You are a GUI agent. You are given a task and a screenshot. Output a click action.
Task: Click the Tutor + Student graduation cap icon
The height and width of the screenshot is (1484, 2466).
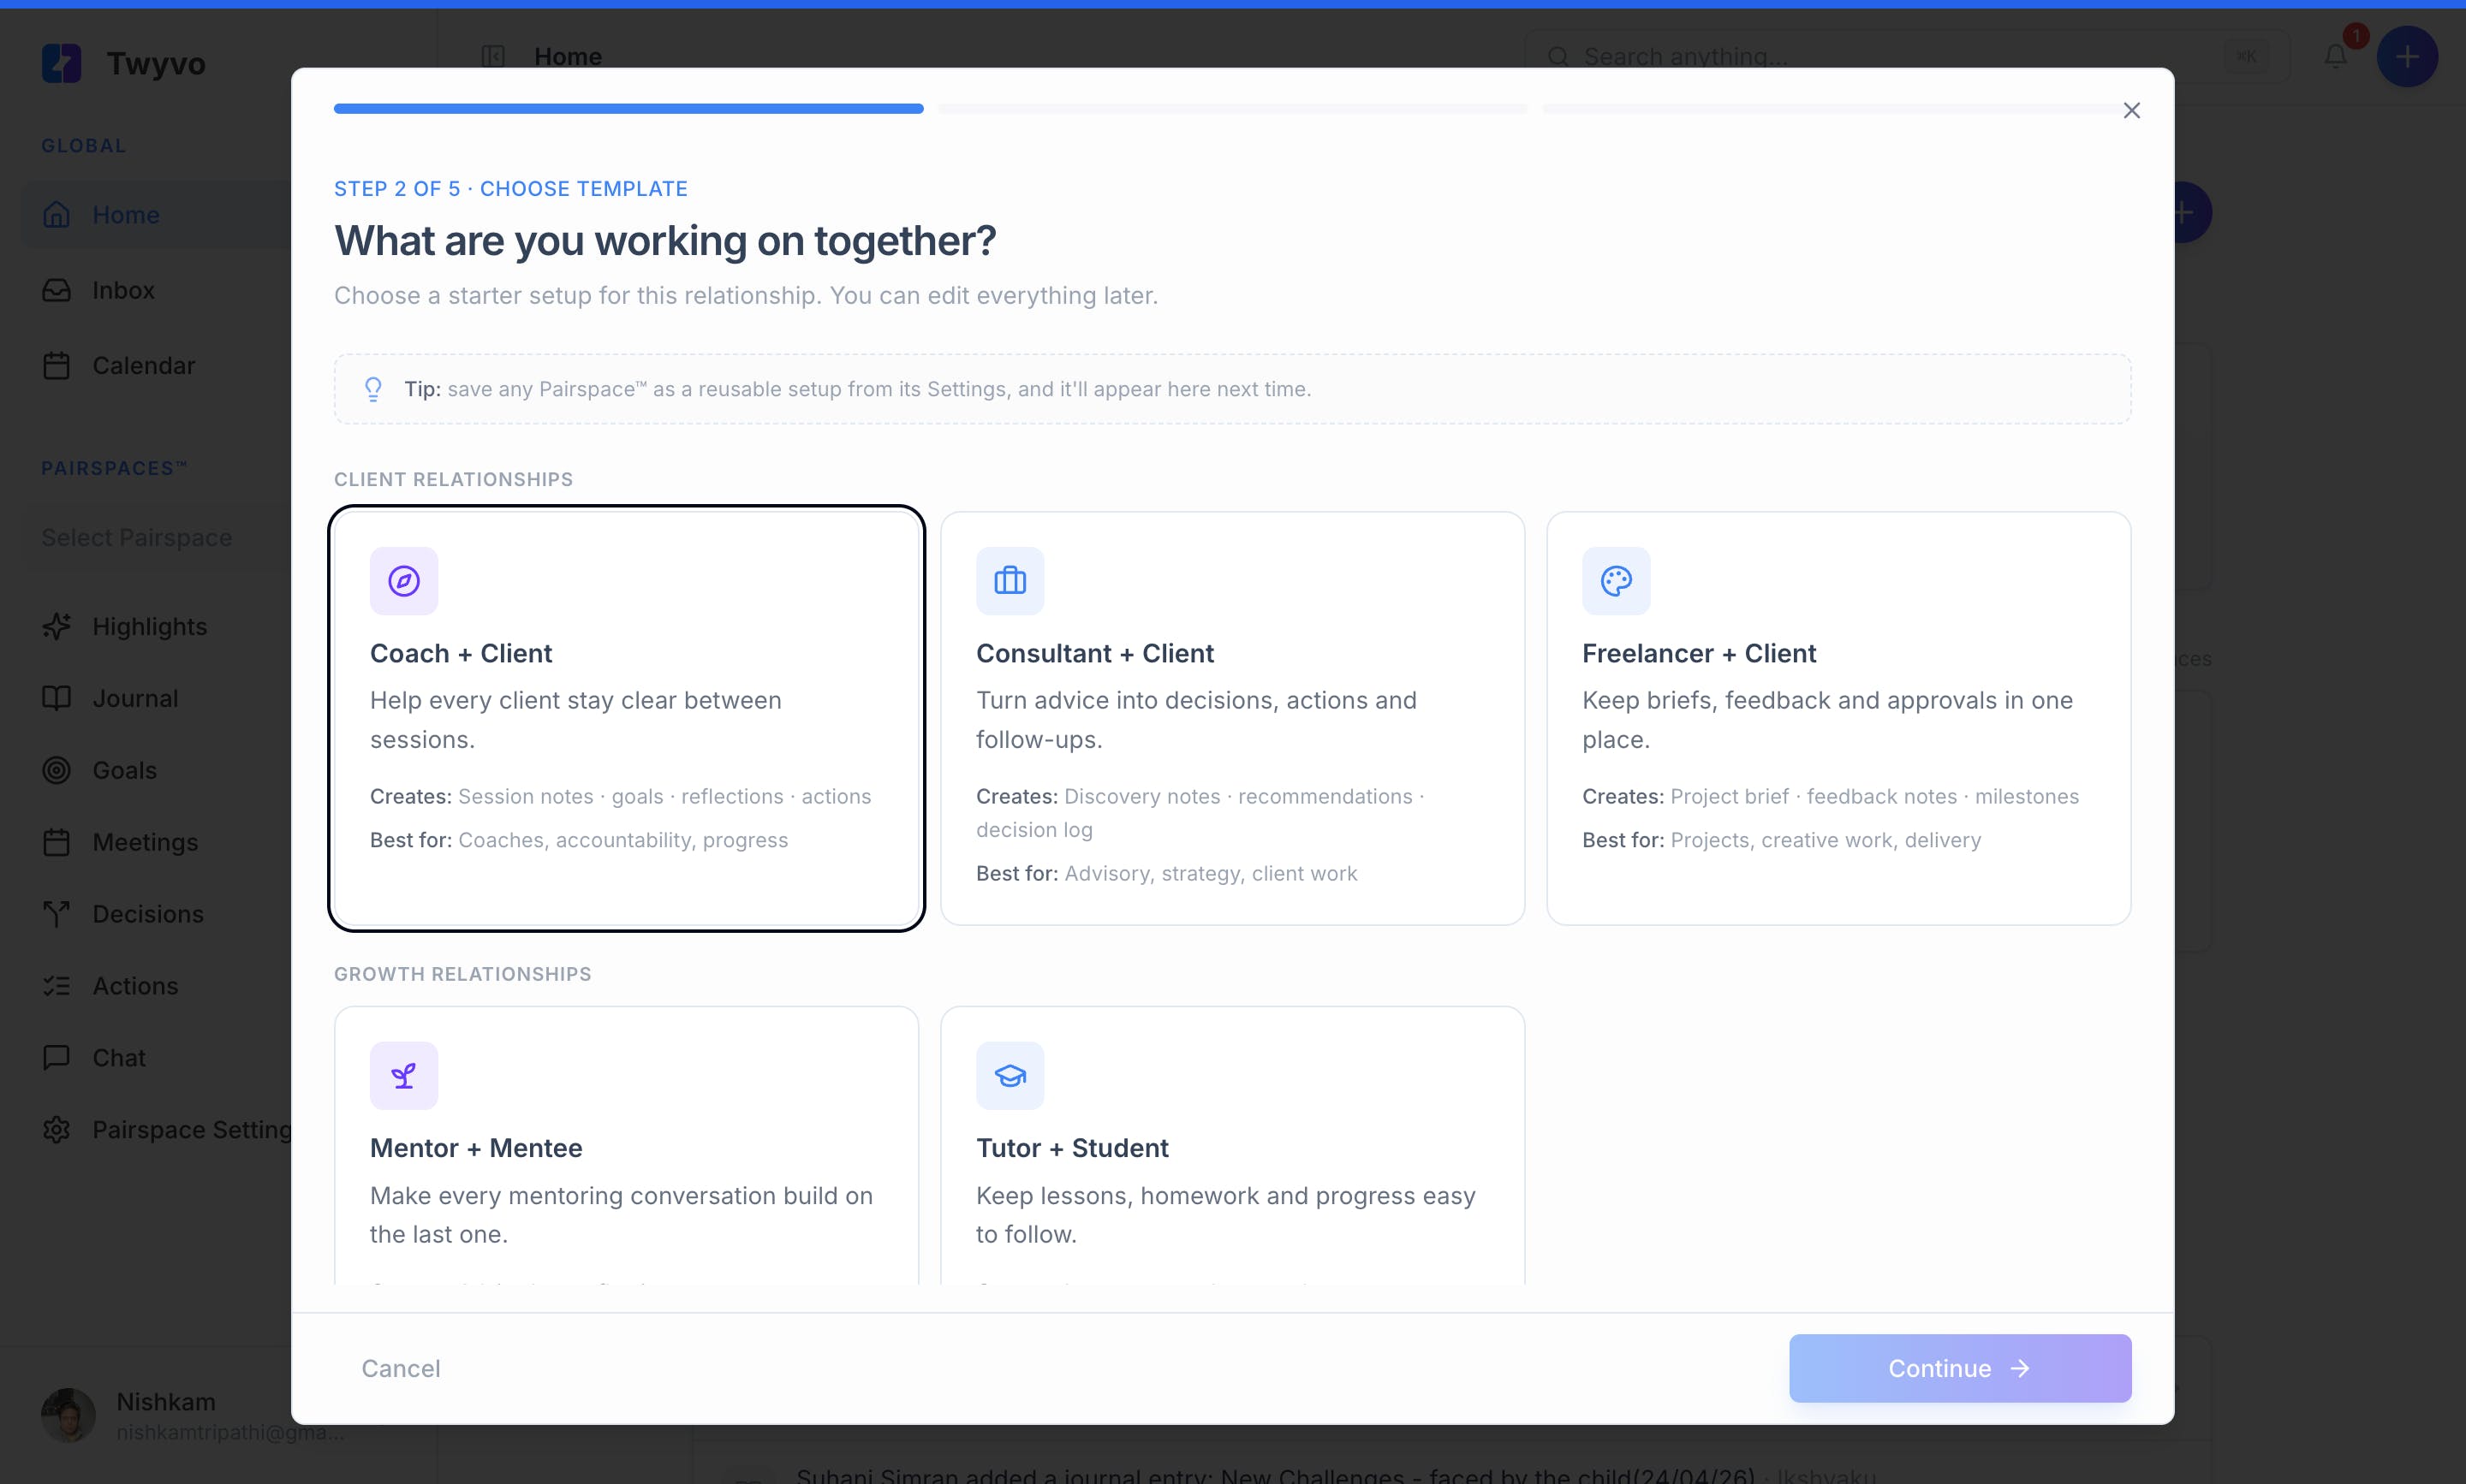point(1010,1076)
